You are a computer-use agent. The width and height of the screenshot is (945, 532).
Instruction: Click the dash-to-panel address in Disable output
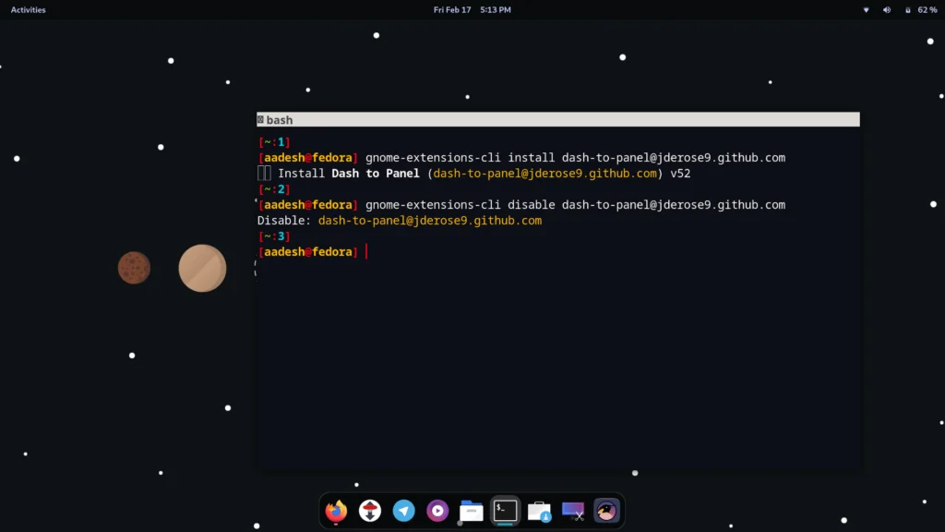(429, 221)
